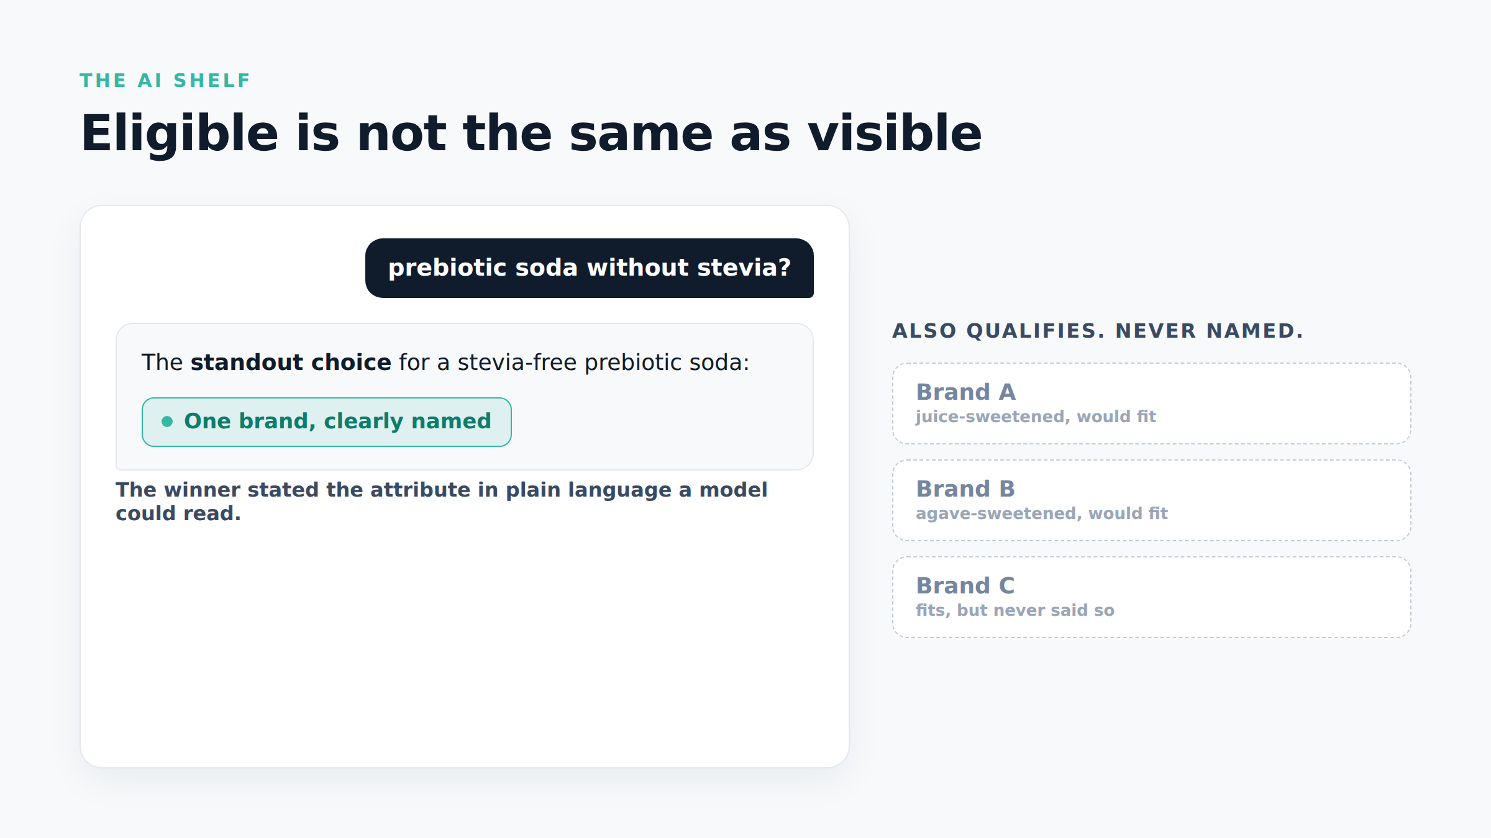The height and width of the screenshot is (838, 1491).
Task: Click the 'One brand, clearly named' chip
Action: point(327,422)
